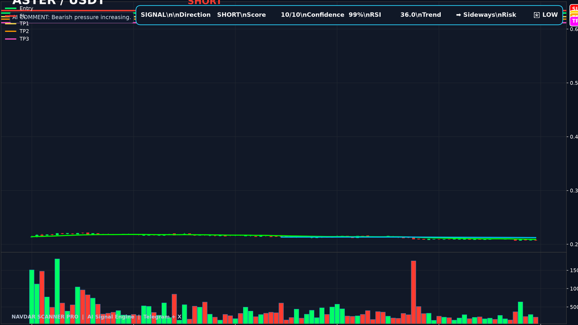Viewport: 578px width, 325px height.
Task: Click the tallest red volume bar
Action: point(413,292)
